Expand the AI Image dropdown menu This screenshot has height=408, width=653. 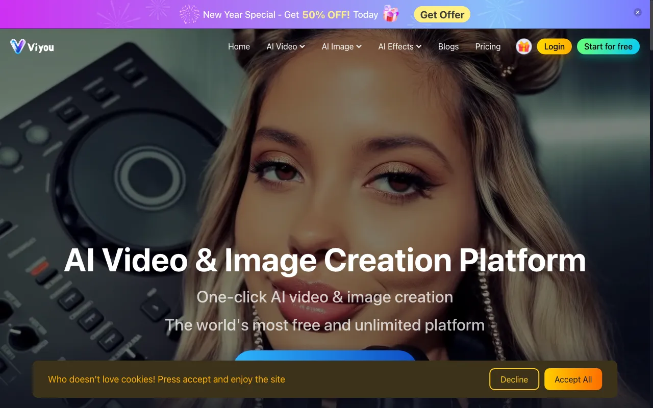click(342, 46)
